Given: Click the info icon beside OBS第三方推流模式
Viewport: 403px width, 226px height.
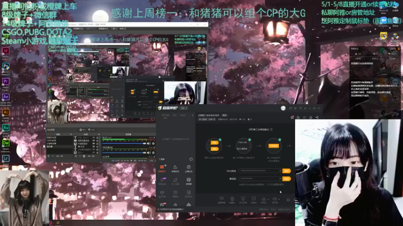Looking at the screenshot, I should [x=271, y=130].
